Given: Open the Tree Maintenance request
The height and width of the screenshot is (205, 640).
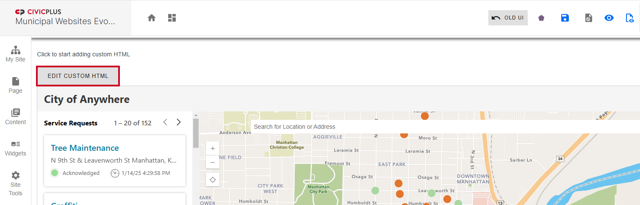Looking at the screenshot, I should click(x=85, y=148).
